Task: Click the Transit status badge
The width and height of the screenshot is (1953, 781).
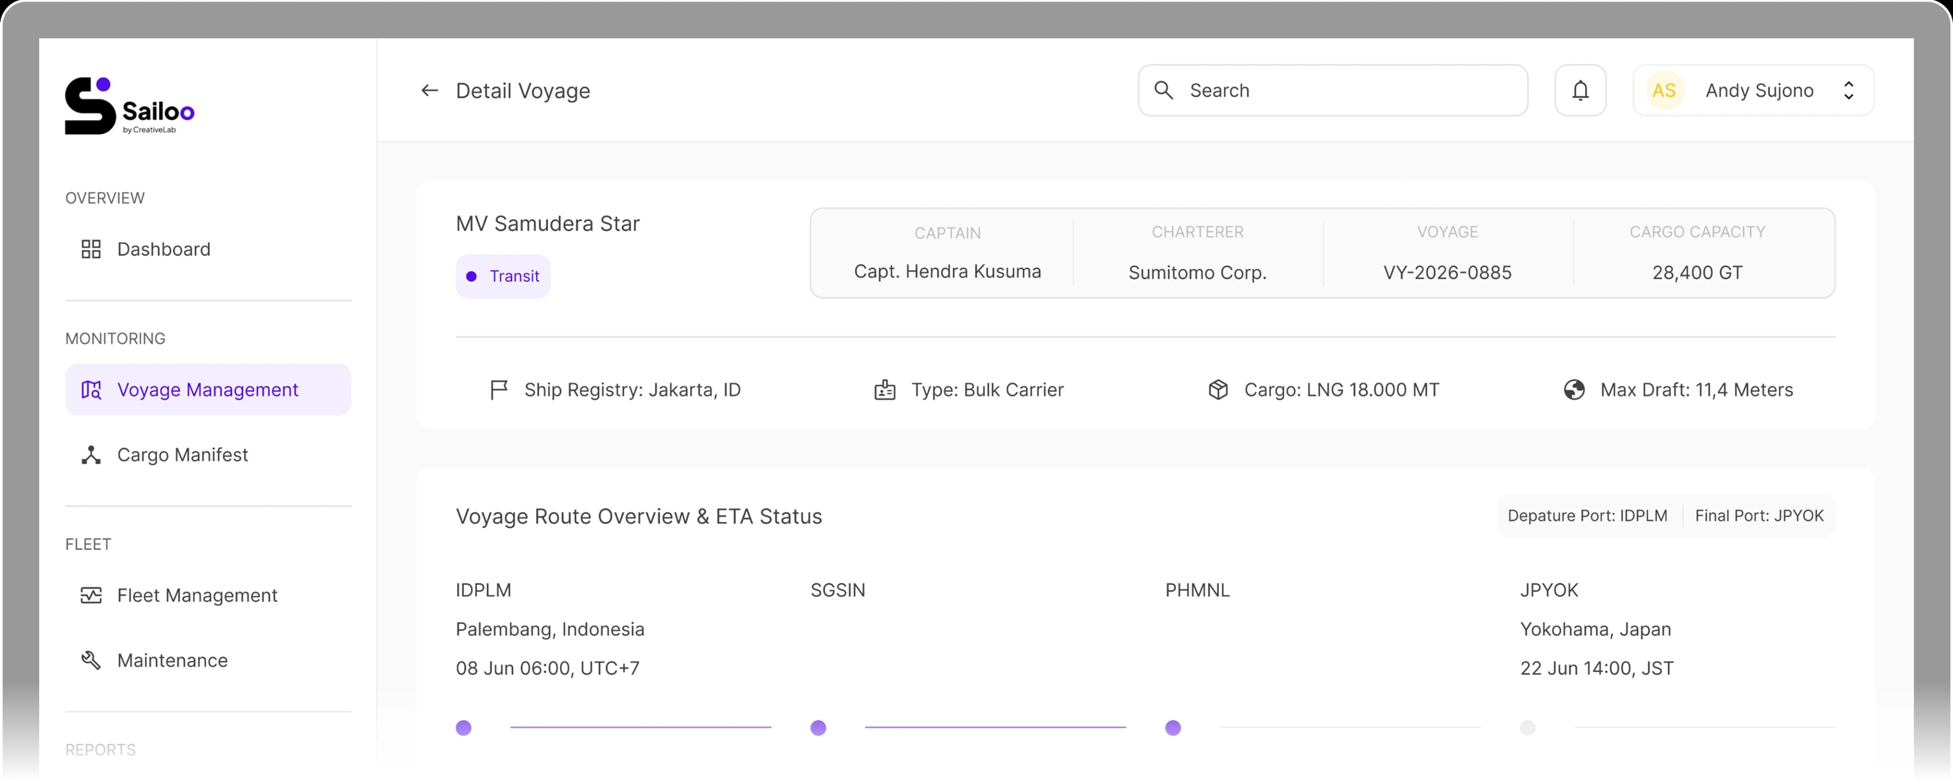Action: [x=502, y=276]
